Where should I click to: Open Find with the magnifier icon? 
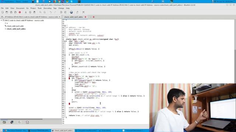pyautogui.click(x=40, y=12)
